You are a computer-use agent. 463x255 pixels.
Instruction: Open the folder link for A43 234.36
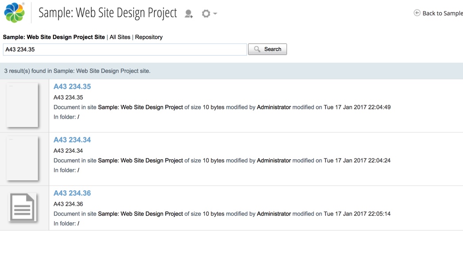pyautogui.click(x=78, y=224)
